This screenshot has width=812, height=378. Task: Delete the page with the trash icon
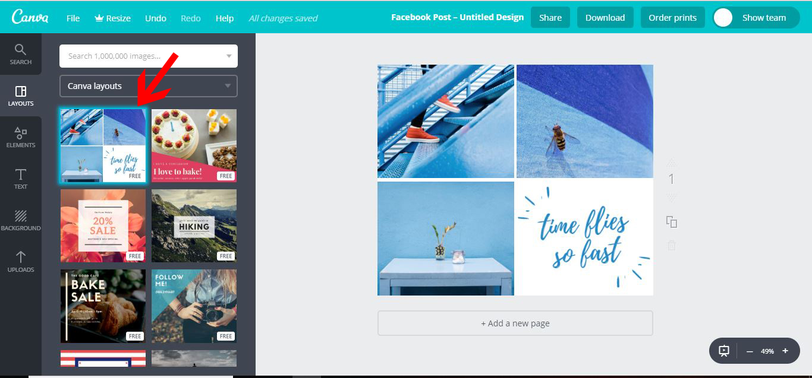pyautogui.click(x=671, y=244)
